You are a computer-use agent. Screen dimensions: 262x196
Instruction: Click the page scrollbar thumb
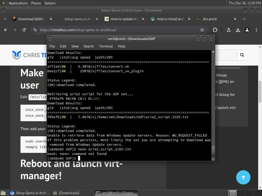[x=260, y=92]
